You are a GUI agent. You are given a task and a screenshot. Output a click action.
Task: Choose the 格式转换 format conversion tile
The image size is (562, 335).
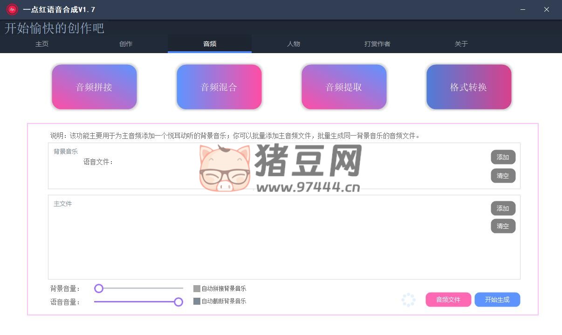(x=469, y=87)
